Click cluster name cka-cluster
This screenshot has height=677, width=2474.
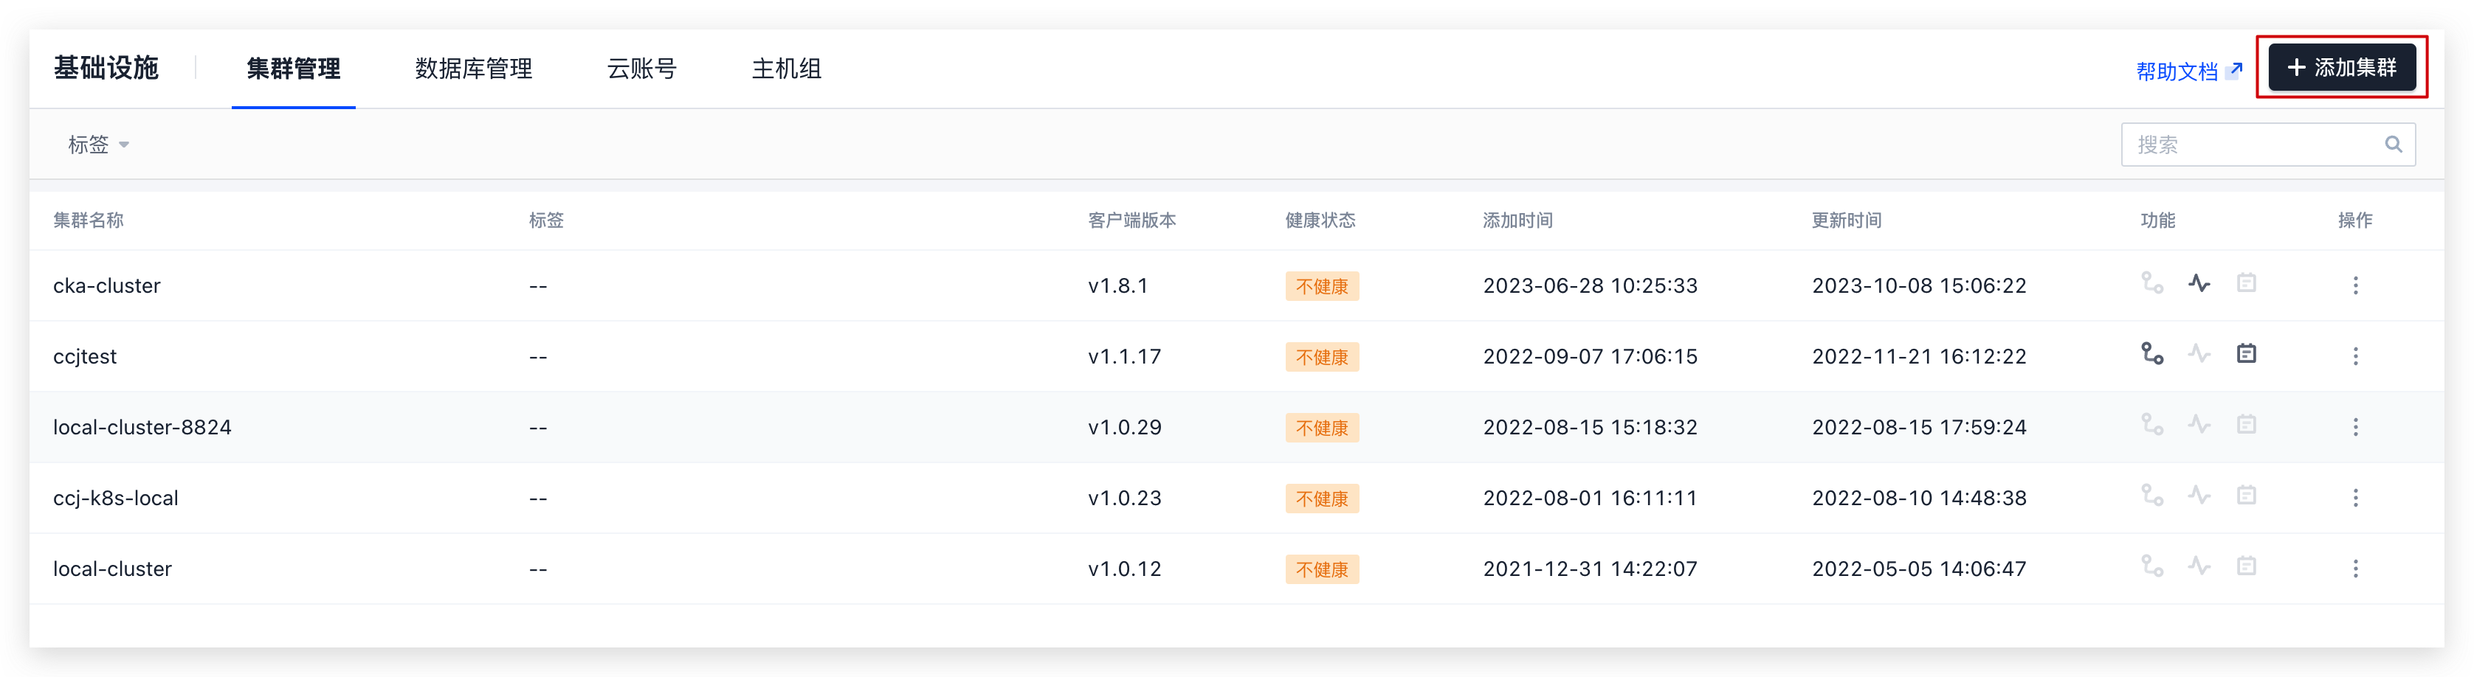pyautogui.click(x=106, y=285)
